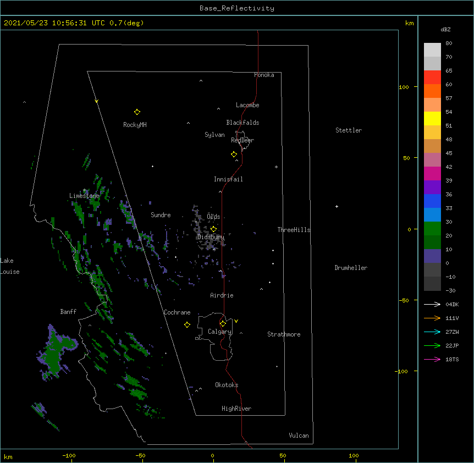Click the Limestone label
Image resolution: width=474 pixels, height=463 pixels.
pyautogui.click(x=84, y=196)
